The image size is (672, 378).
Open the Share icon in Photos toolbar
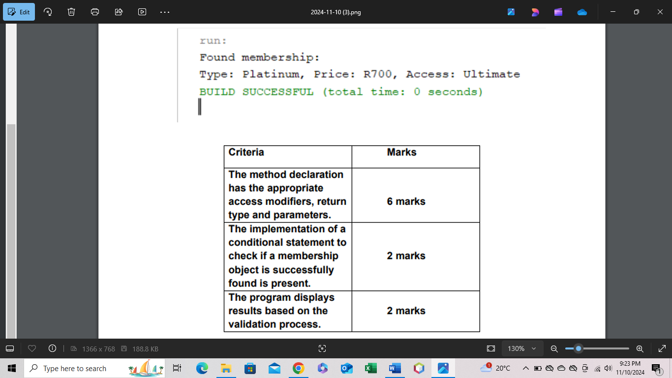click(119, 12)
